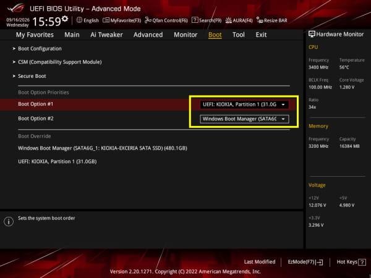Switch to My Favorites tab
This screenshot has width=371, height=278.
pos(35,35)
